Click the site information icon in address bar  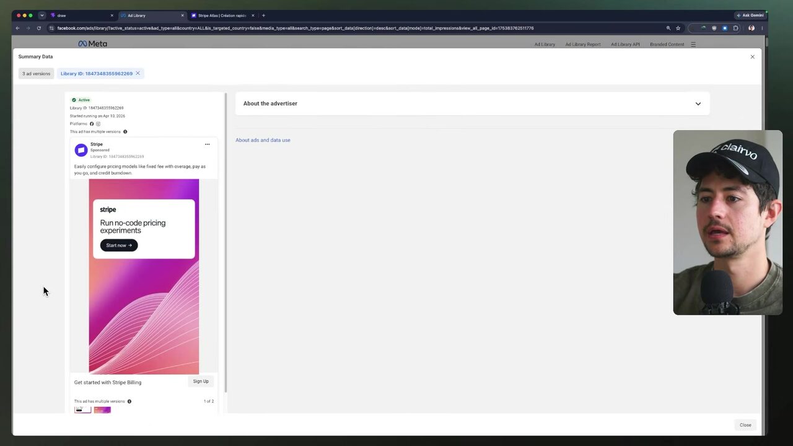coord(51,28)
